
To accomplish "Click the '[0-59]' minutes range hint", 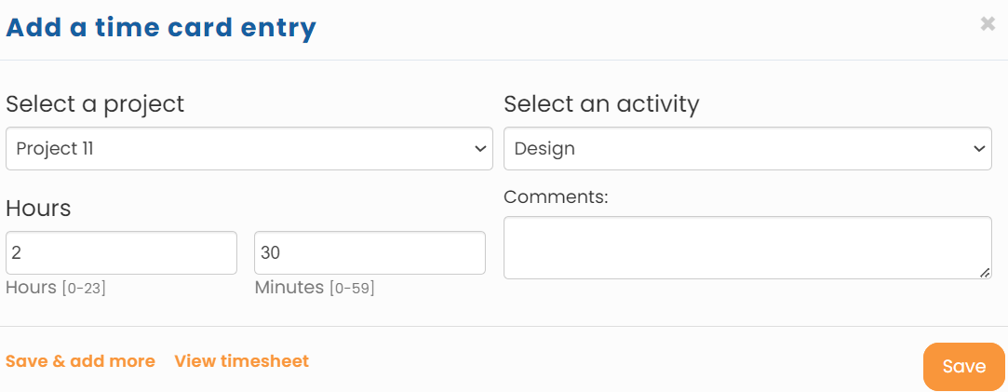I will click(x=352, y=289).
